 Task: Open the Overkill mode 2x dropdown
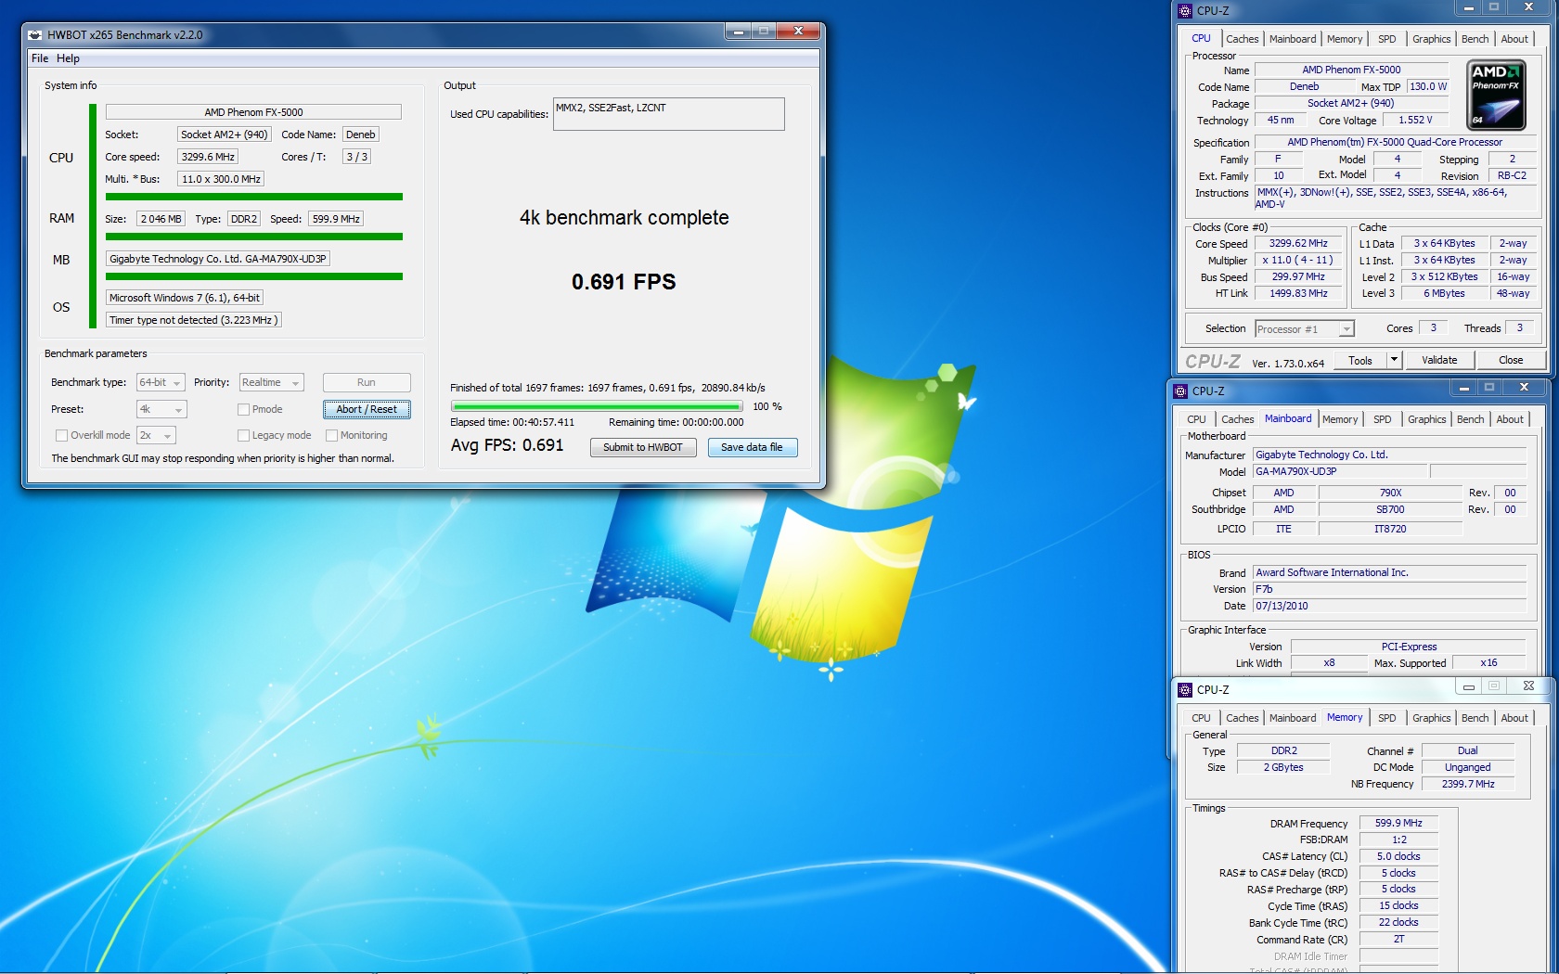(x=156, y=435)
